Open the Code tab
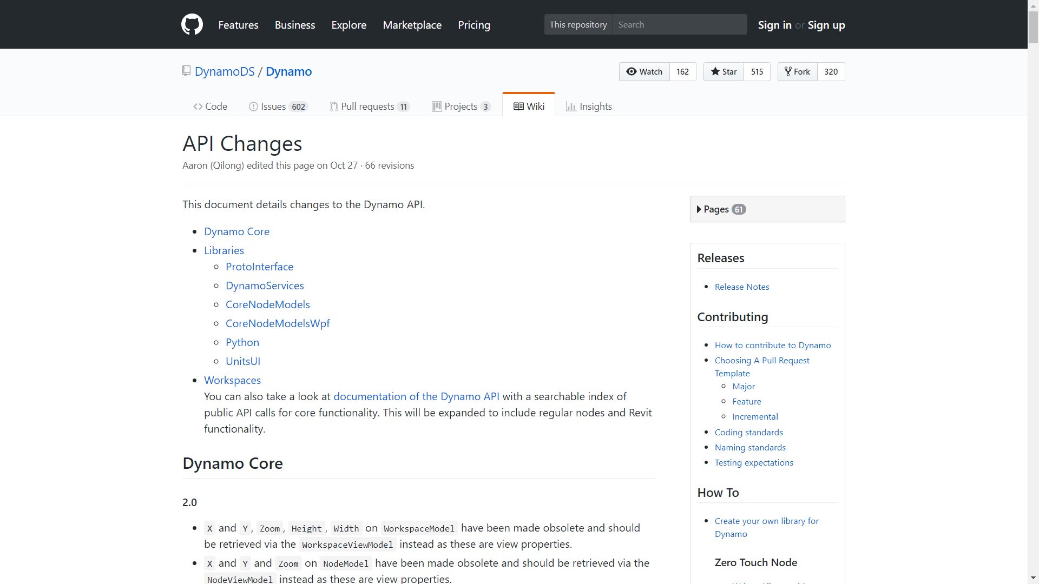The image size is (1039, 584). pos(210,107)
